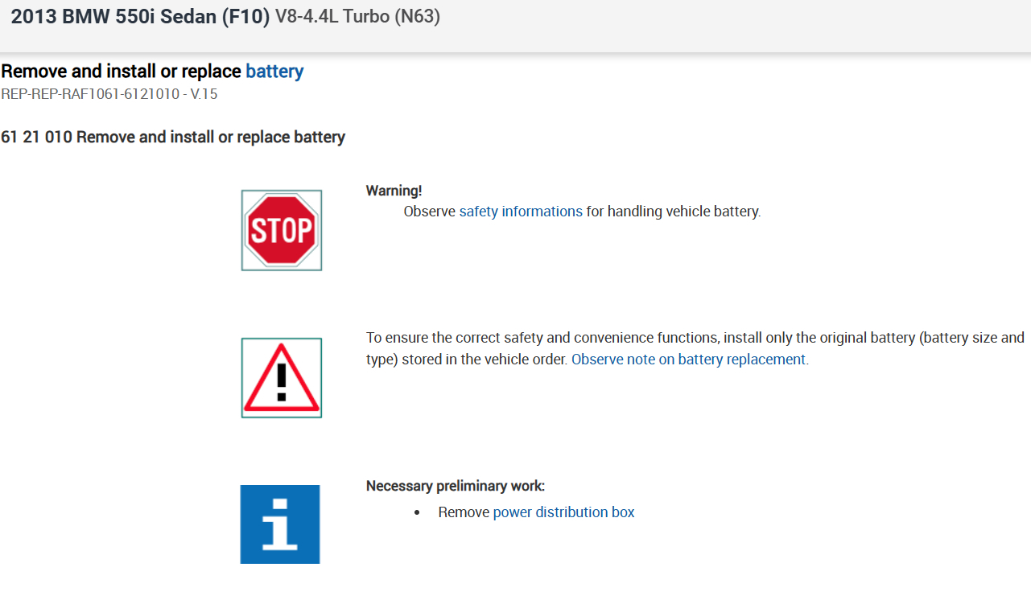Open the power distribution box link
This screenshot has height=596, width=1031.
pos(563,512)
